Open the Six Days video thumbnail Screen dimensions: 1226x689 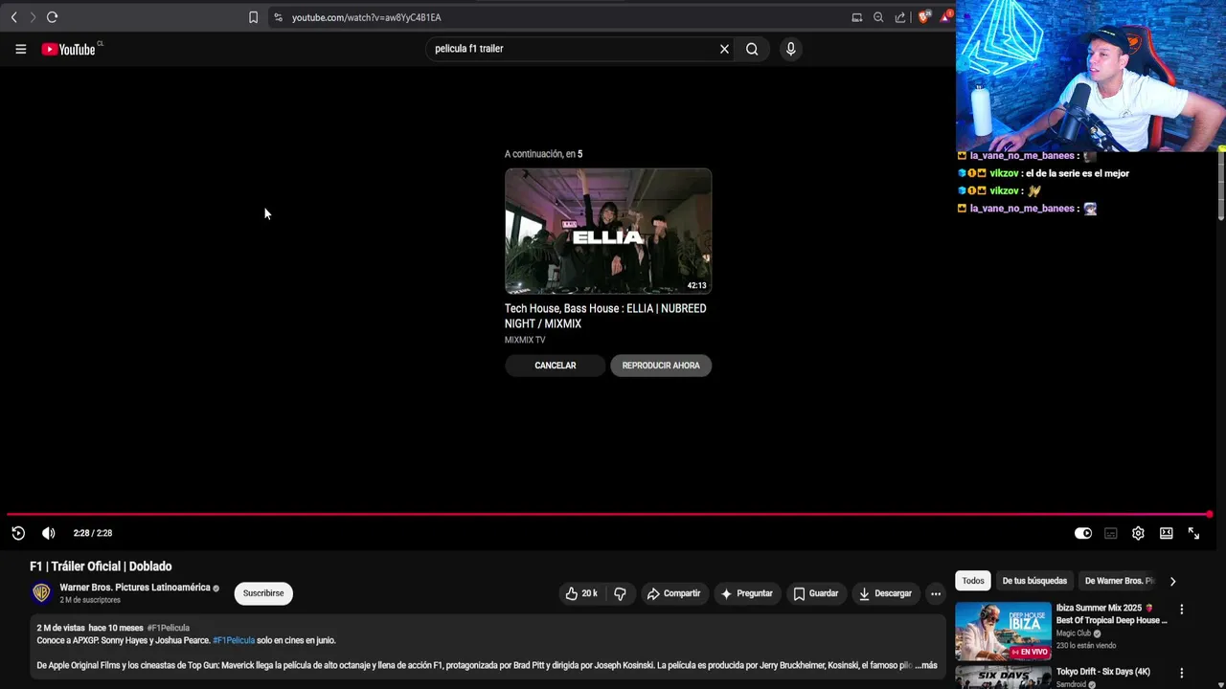tap(1003, 677)
